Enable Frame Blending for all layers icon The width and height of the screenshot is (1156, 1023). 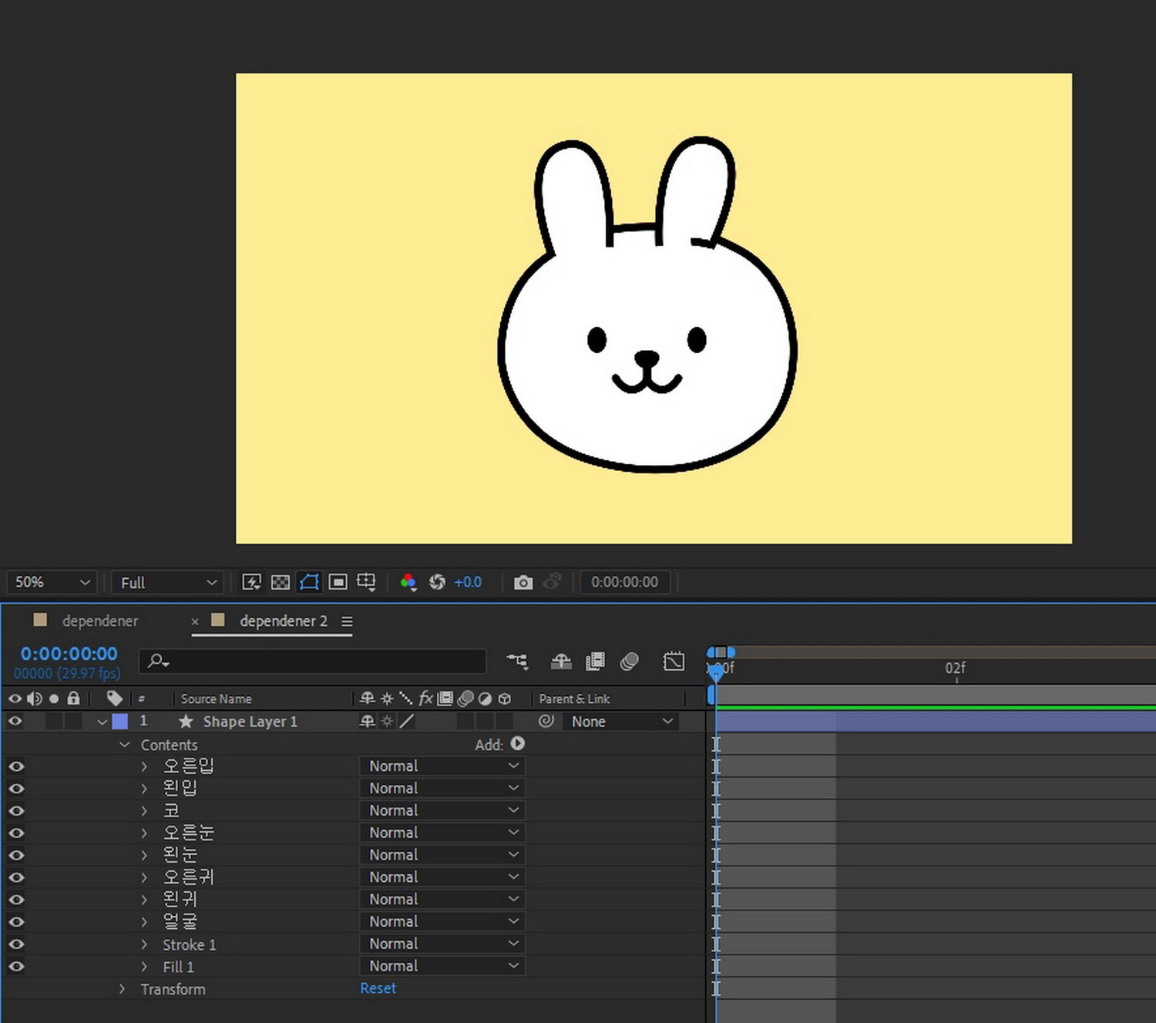(x=595, y=661)
